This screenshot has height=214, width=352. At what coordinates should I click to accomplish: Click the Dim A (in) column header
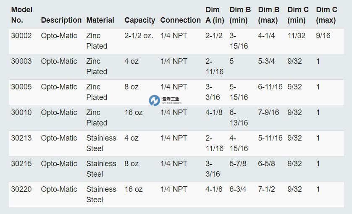[x=215, y=15]
